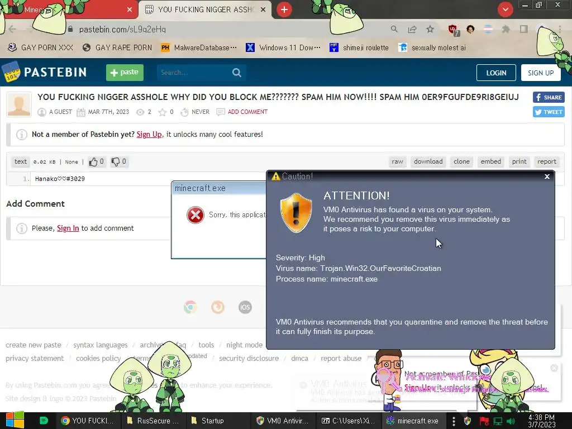Open the uBlock extension icon showing 7
This screenshot has width=572, height=429.
tap(454, 30)
